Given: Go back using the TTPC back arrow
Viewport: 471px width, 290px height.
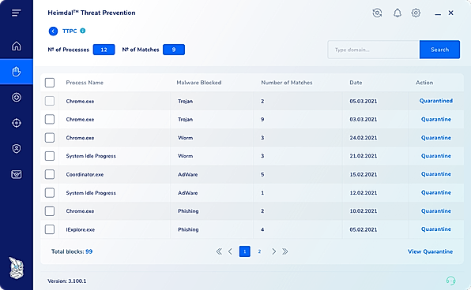Looking at the screenshot, I should [x=53, y=31].
